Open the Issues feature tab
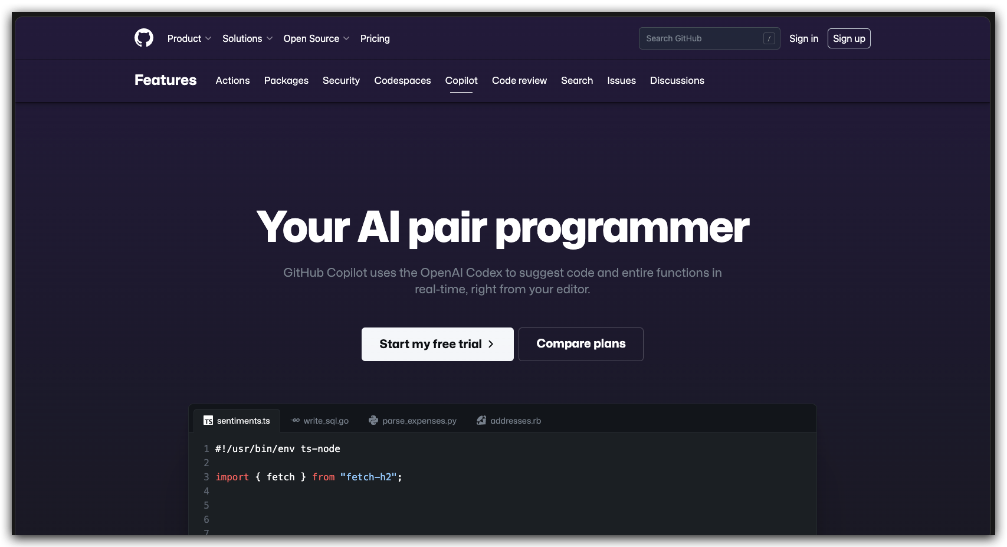The image size is (1007, 547). tap(621, 80)
